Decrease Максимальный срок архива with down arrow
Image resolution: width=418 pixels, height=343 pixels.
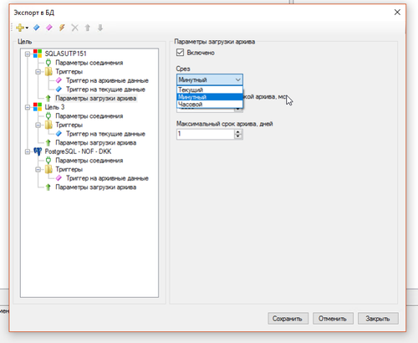pyautogui.click(x=237, y=136)
